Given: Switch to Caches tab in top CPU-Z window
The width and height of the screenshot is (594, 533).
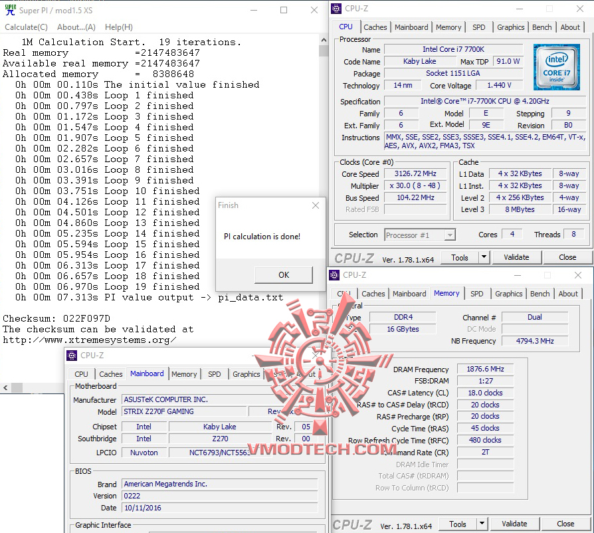Looking at the screenshot, I should click(375, 27).
